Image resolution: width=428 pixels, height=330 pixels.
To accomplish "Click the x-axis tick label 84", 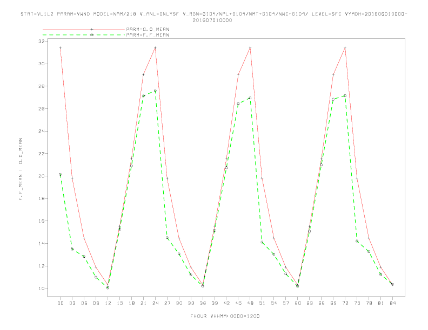I will pos(392,303).
